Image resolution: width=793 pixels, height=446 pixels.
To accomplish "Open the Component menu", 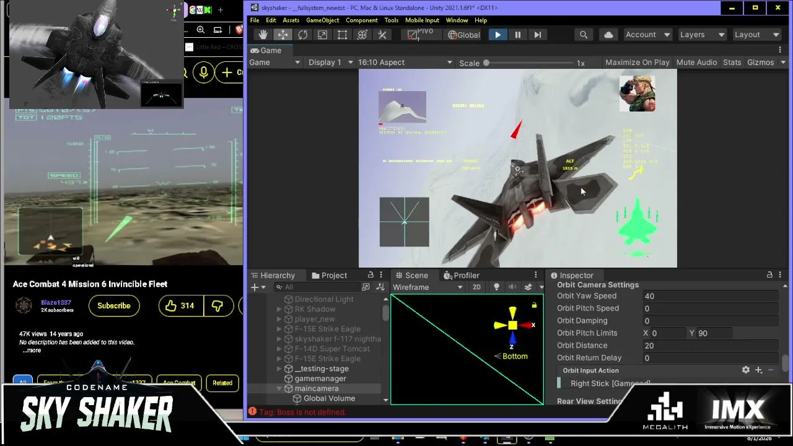I will pyautogui.click(x=362, y=20).
